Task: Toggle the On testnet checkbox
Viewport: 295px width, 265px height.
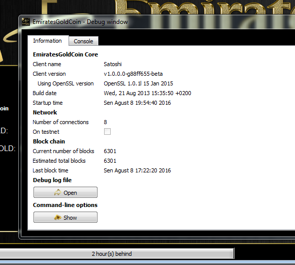Action: [107, 131]
